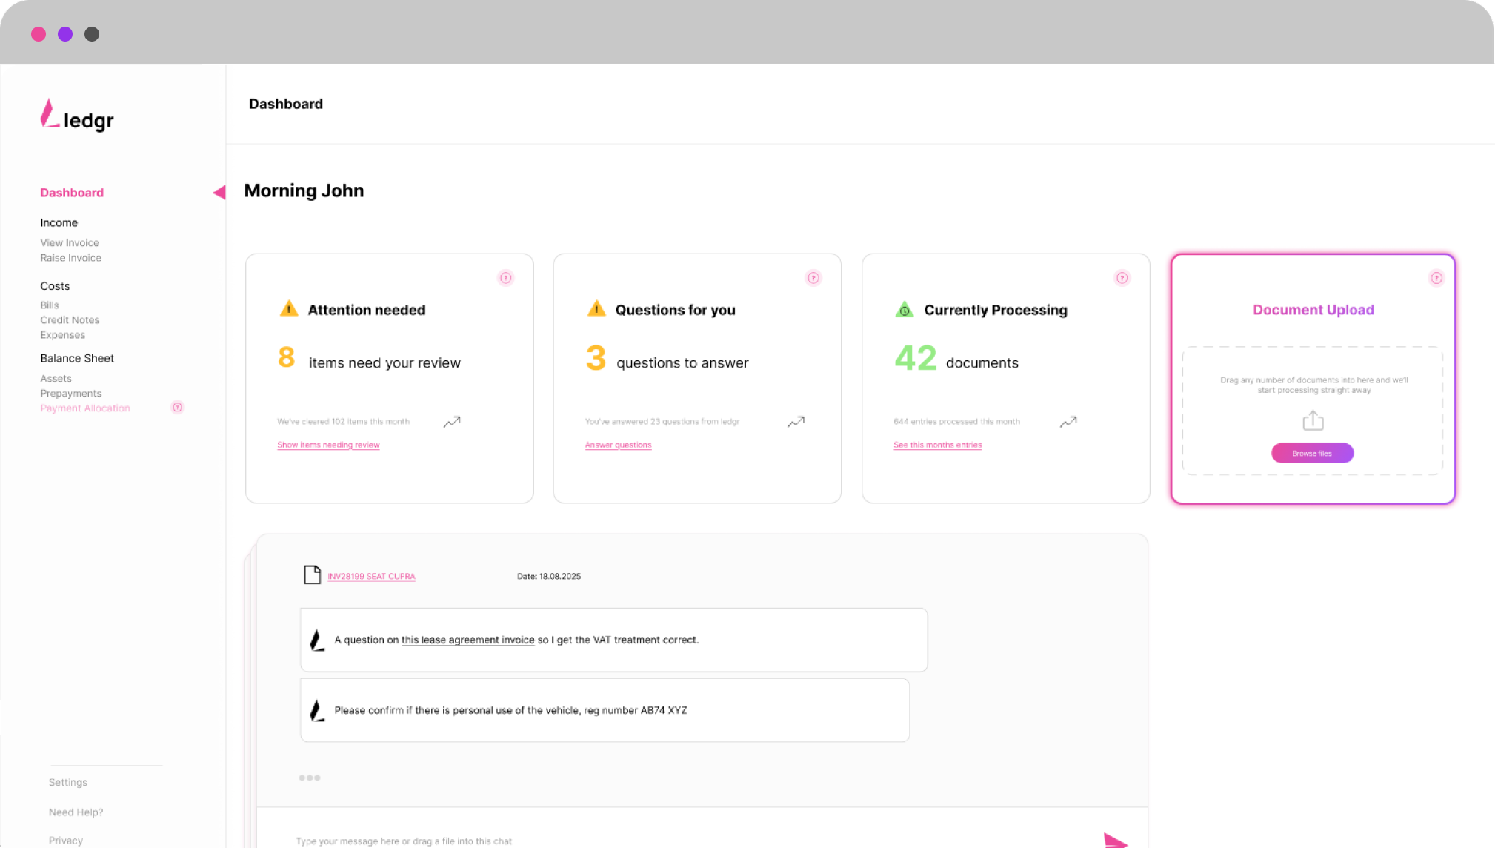Click the document icon next to INV28199 SEAT CUPRA
Image resolution: width=1495 pixels, height=848 pixels.
click(x=312, y=575)
